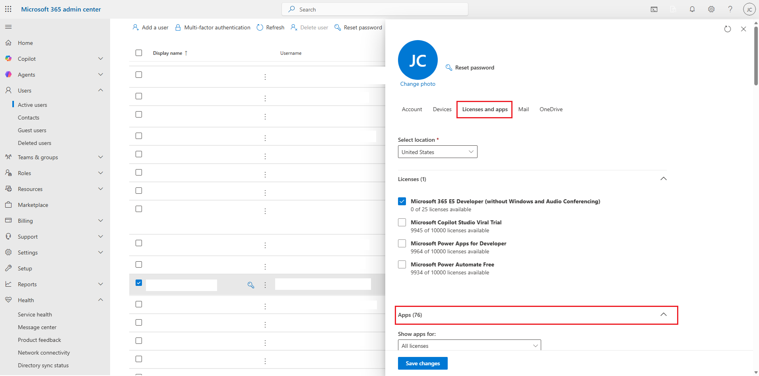Check Microsoft Power Apps for Developer license

pos(402,243)
